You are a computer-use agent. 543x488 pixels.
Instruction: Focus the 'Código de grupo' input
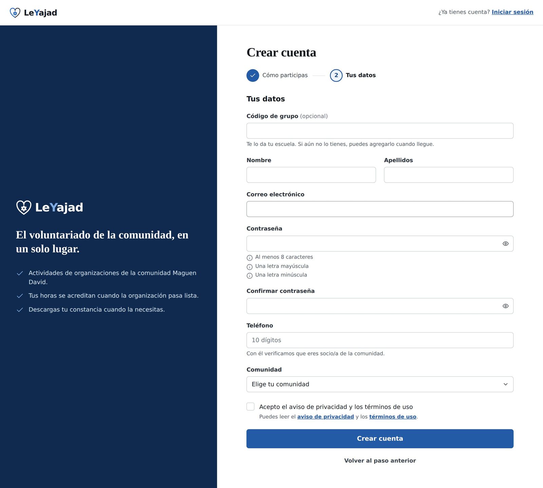coord(380,131)
